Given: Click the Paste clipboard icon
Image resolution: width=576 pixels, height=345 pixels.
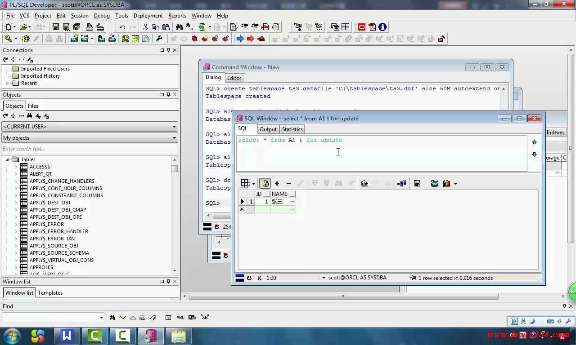Looking at the screenshot, I should 166,27.
